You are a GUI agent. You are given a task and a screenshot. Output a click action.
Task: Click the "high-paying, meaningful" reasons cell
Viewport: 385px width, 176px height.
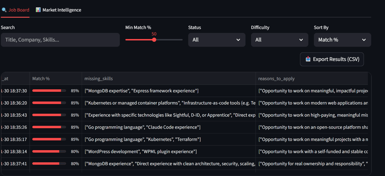point(312,115)
